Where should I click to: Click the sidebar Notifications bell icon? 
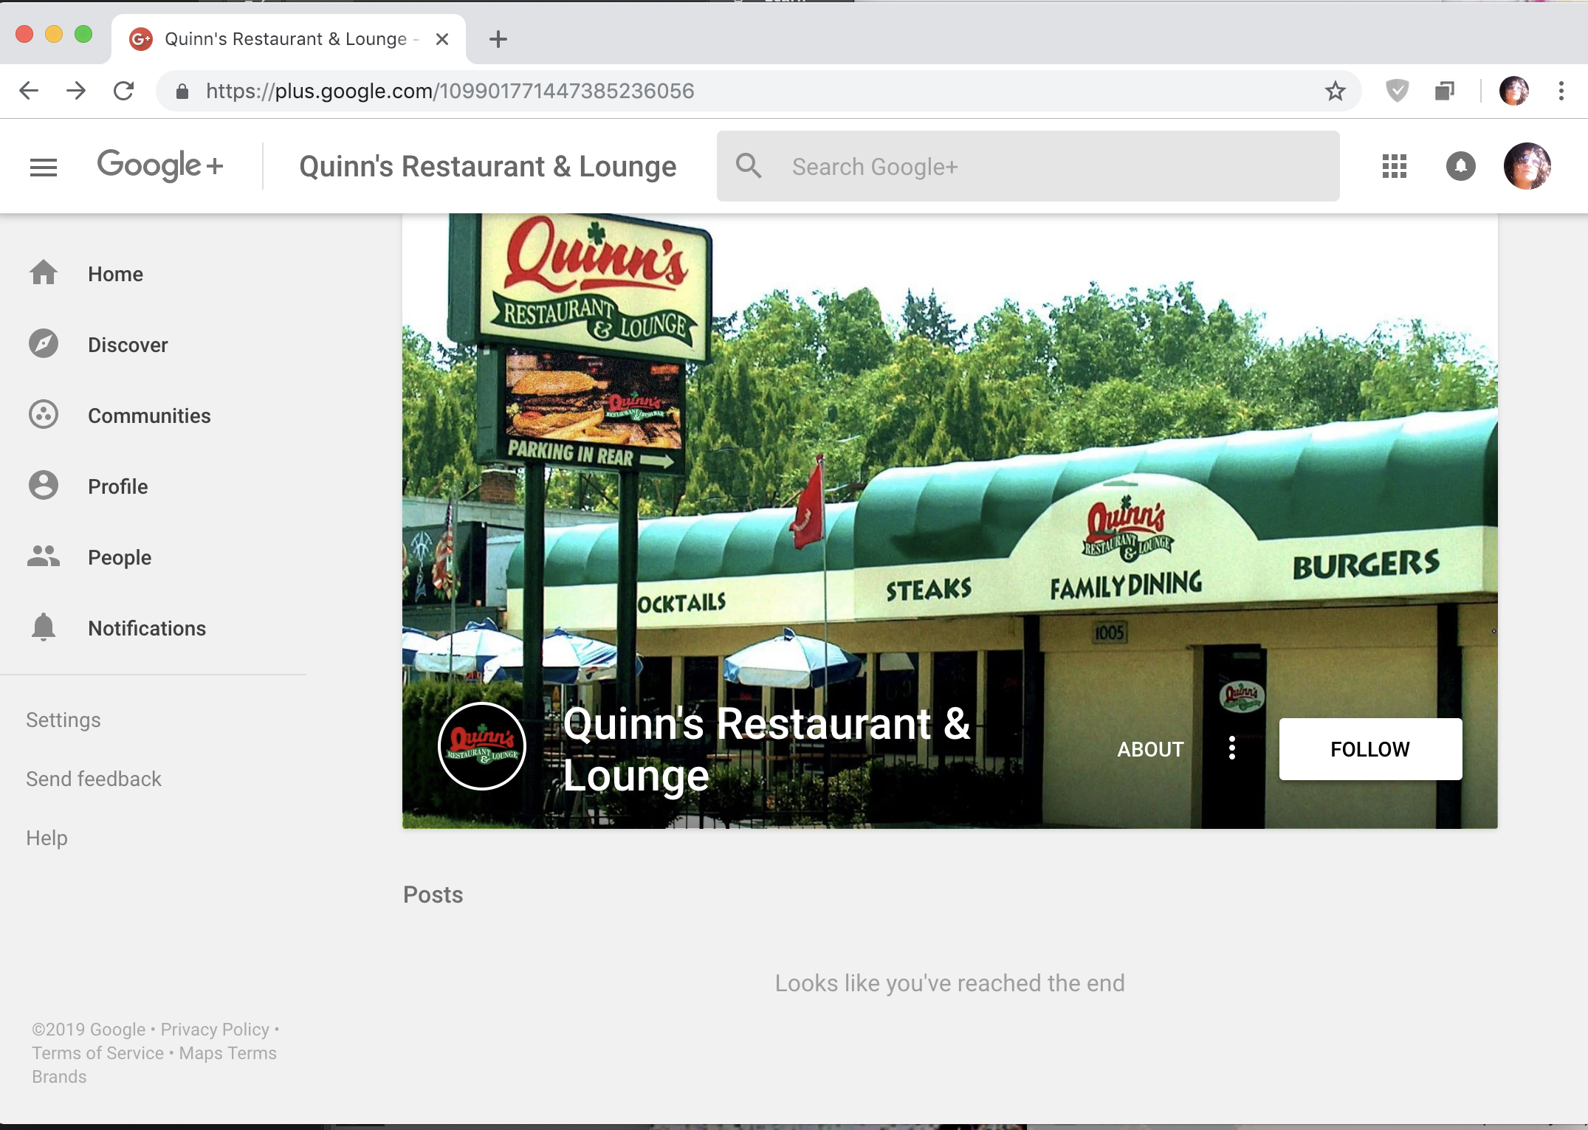pos(44,627)
